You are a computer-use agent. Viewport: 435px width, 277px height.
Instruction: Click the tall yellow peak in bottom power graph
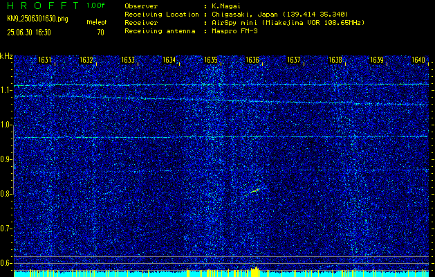pos(255,271)
